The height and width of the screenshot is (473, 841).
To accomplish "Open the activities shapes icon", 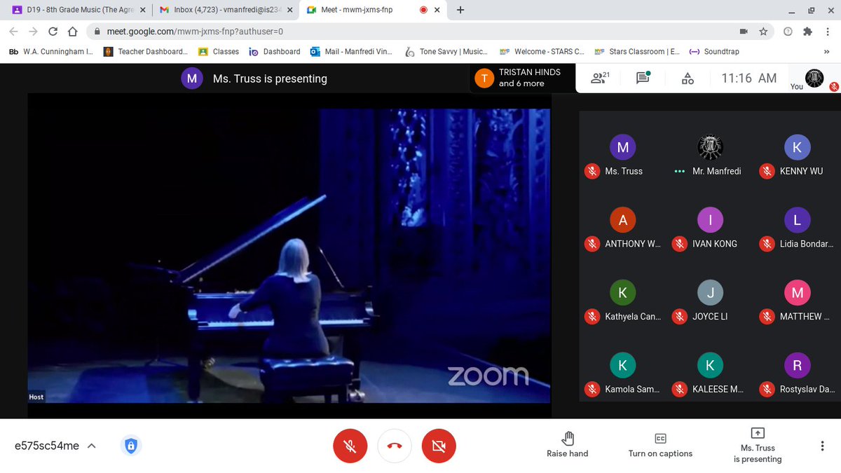I will [688, 78].
